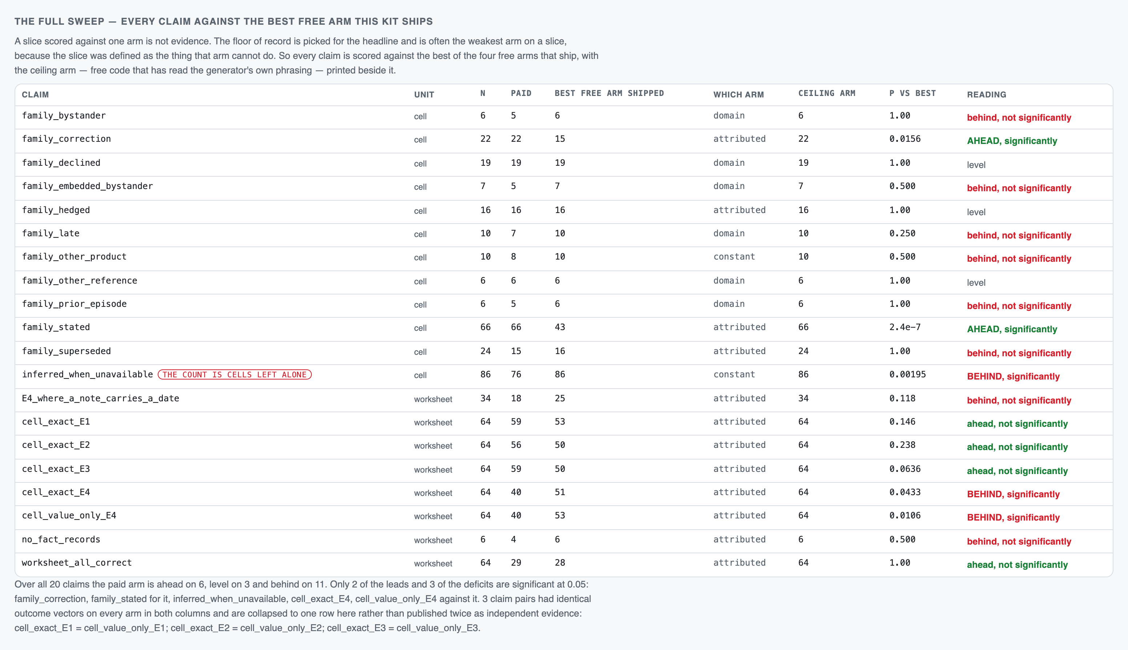This screenshot has height=650, width=1128.
Task: Click the BEST FREE ARM SHIPPED header
Action: 609,93
